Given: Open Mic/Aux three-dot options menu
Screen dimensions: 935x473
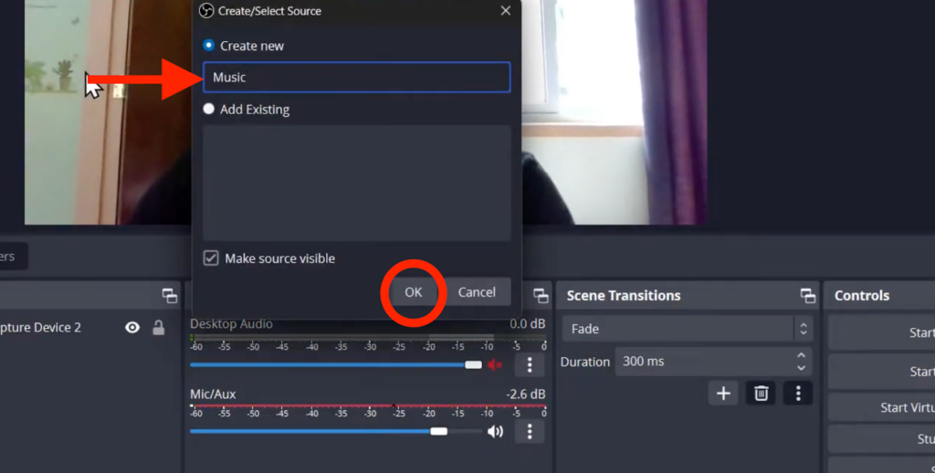Looking at the screenshot, I should [530, 432].
